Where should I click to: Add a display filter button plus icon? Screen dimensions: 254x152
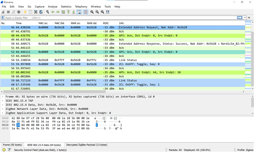coord(249,18)
